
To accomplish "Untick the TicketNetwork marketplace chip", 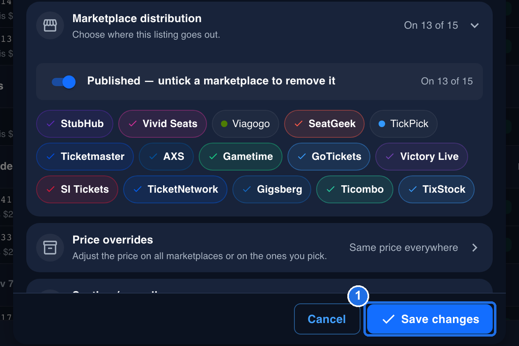I will [x=175, y=189].
